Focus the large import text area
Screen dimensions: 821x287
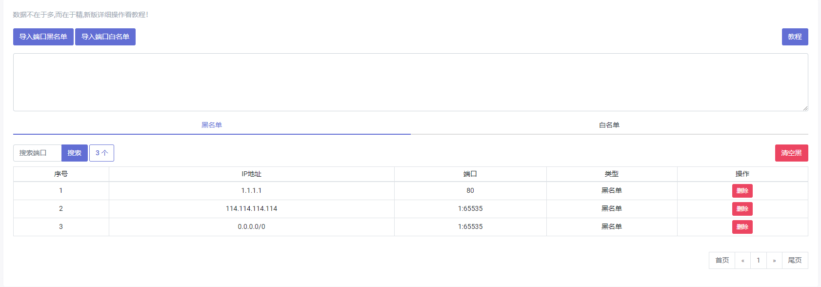411,82
